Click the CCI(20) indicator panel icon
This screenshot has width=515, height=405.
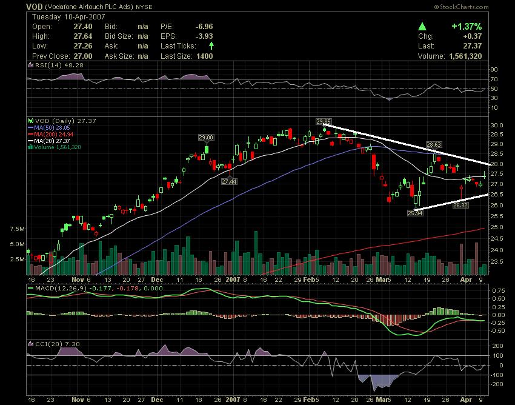30,344
